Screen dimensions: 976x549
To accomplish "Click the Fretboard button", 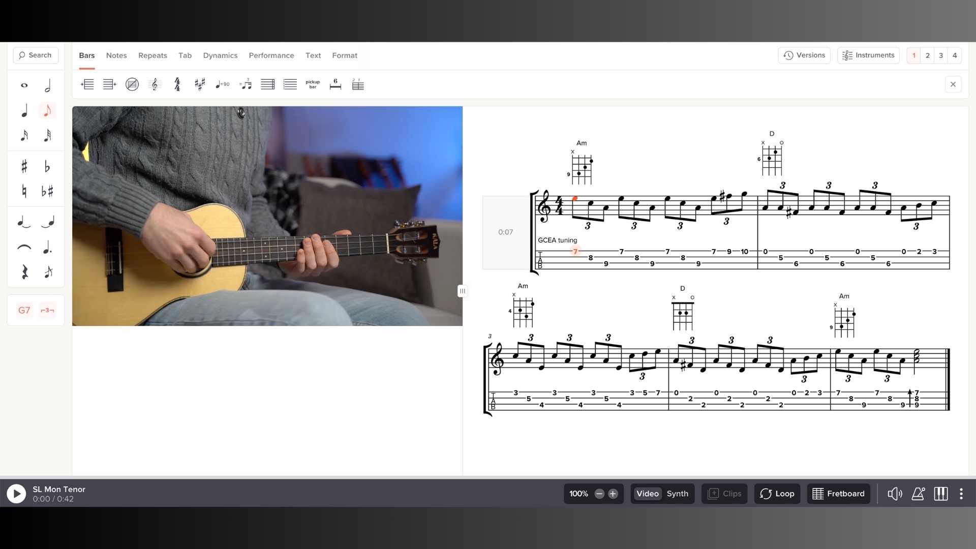I will [838, 494].
